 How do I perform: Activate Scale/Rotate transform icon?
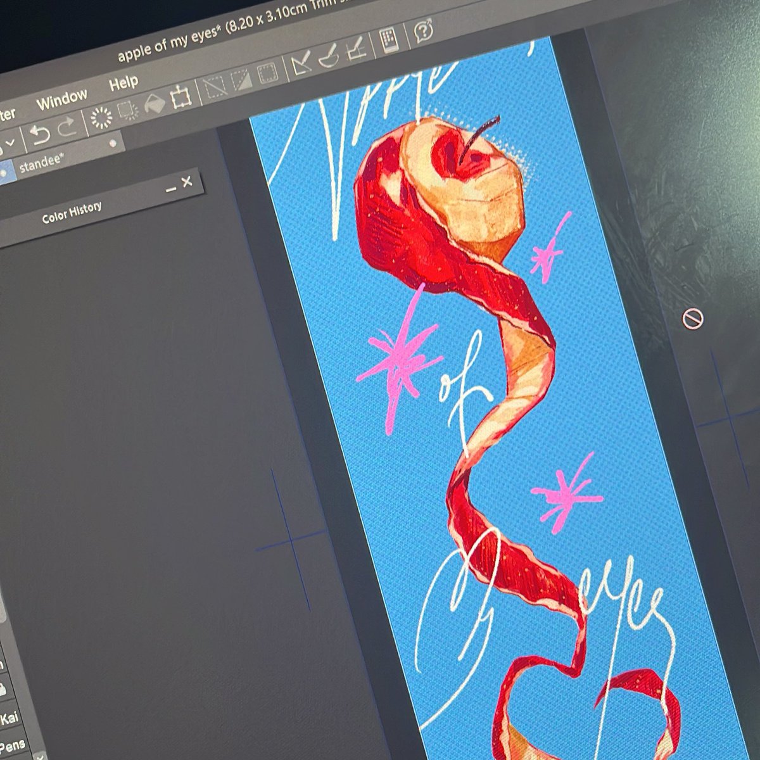coord(181,97)
